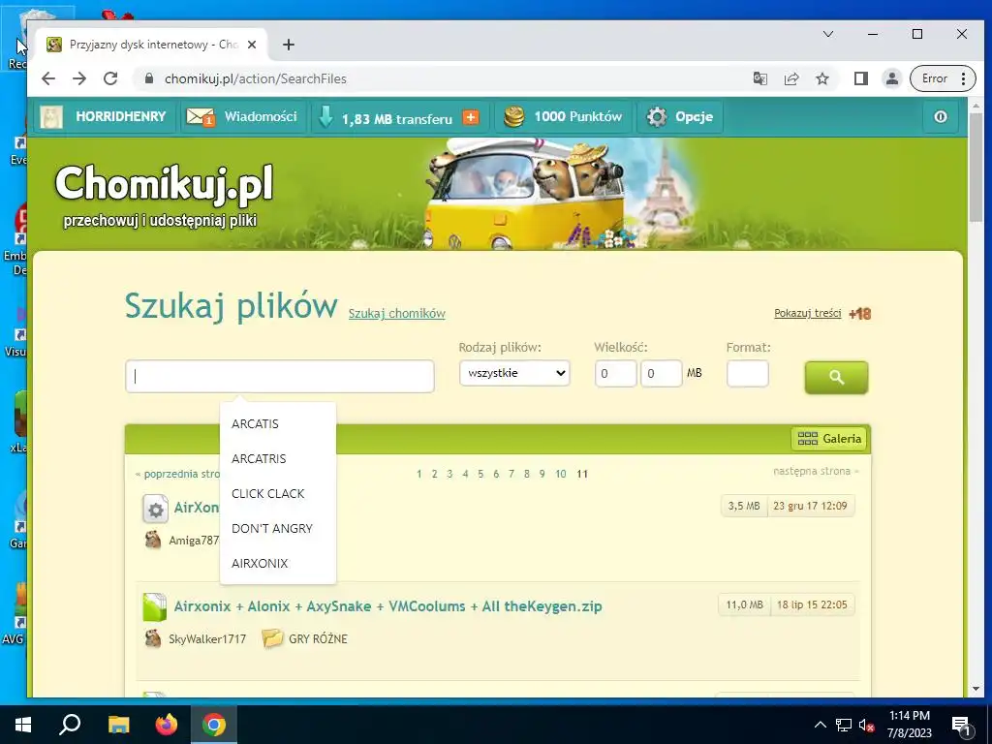Open Chrome profile icon
Image resolution: width=992 pixels, height=744 pixels.
(x=892, y=78)
